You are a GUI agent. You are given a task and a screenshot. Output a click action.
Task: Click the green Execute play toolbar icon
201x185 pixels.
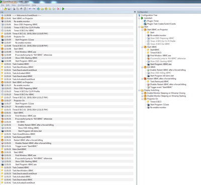[x=63, y=9]
